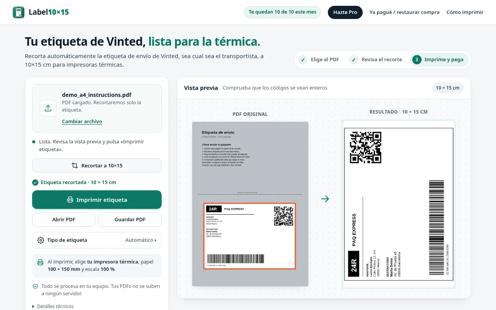Click the Hazte Pro button
Viewport: 496px width, 310px height.
tap(345, 12)
